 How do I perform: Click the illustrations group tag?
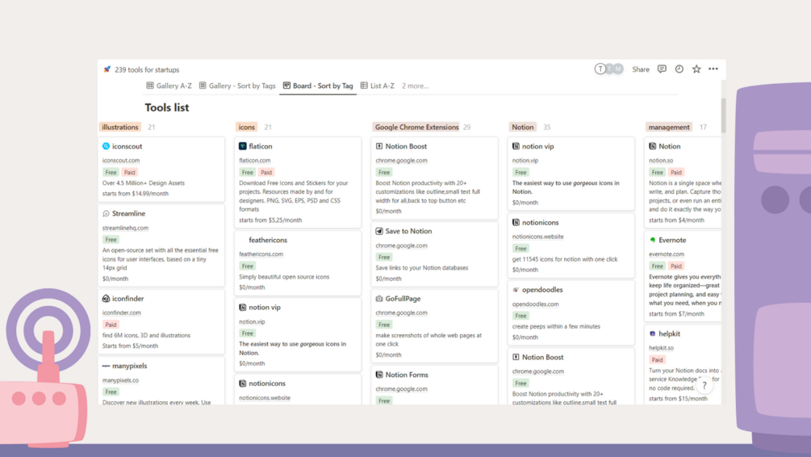click(x=120, y=127)
